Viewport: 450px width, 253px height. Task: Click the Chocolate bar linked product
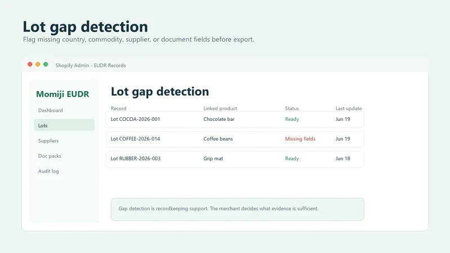click(219, 119)
